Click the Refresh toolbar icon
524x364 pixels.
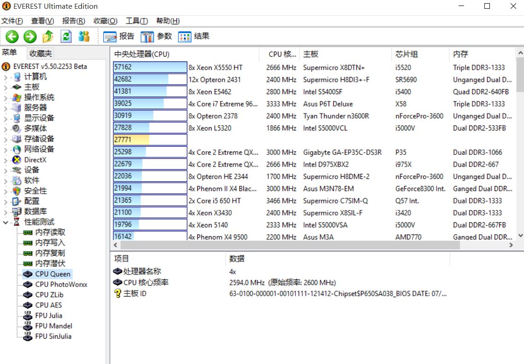point(66,36)
